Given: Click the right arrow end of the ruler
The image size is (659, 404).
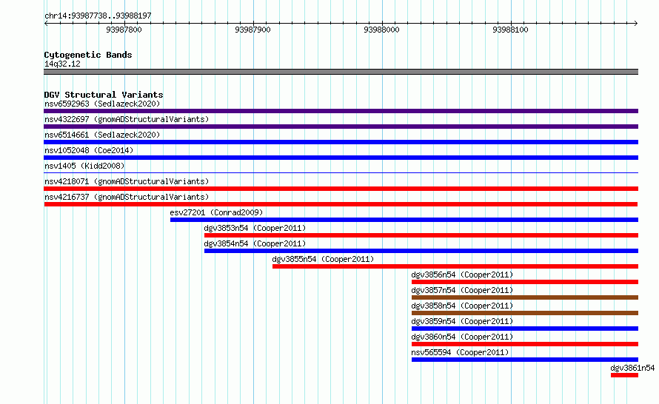Looking at the screenshot, I should (x=635, y=23).
